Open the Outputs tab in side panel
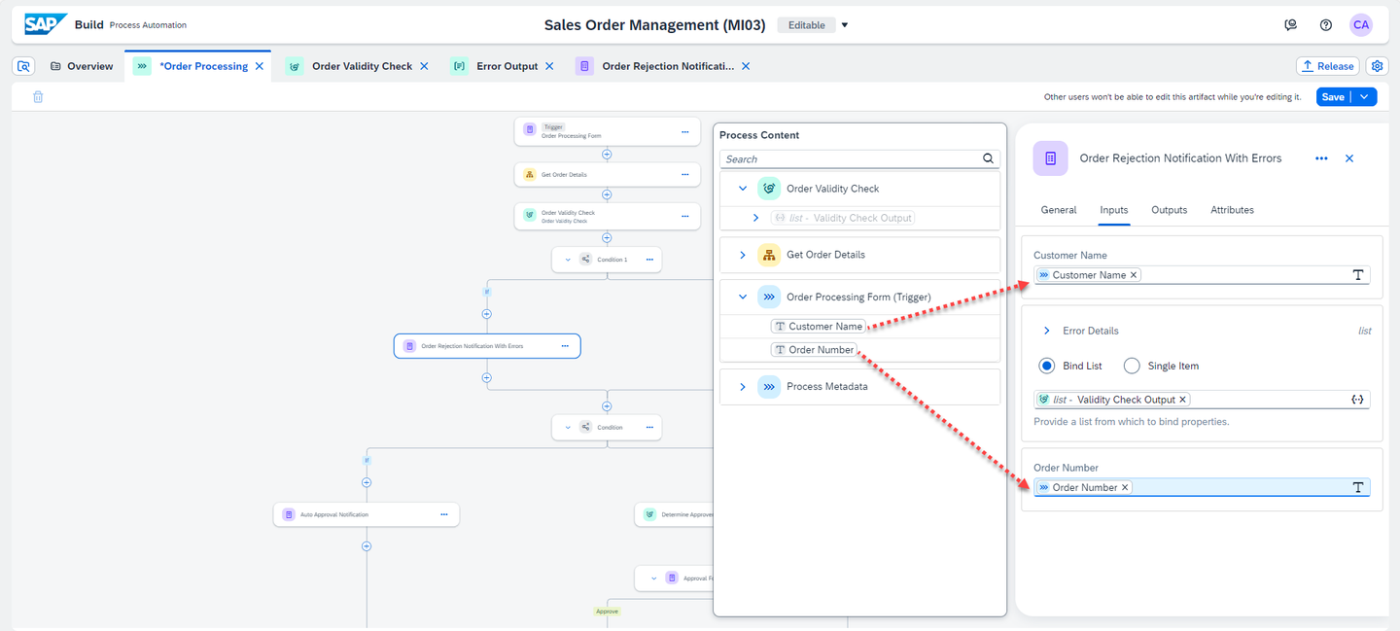The image size is (1400, 631). pos(1170,210)
